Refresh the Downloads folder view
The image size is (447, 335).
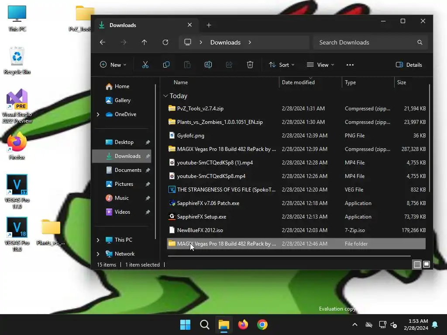click(165, 42)
